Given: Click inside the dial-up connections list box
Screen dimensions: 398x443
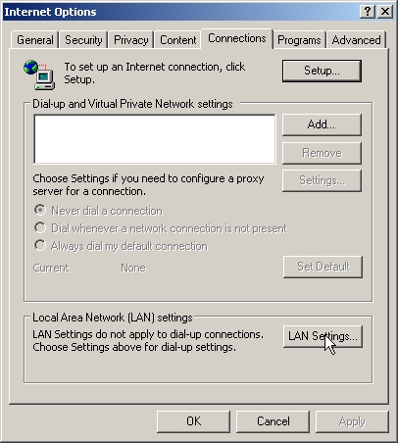Looking at the screenshot, I should click(x=155, y=139).
